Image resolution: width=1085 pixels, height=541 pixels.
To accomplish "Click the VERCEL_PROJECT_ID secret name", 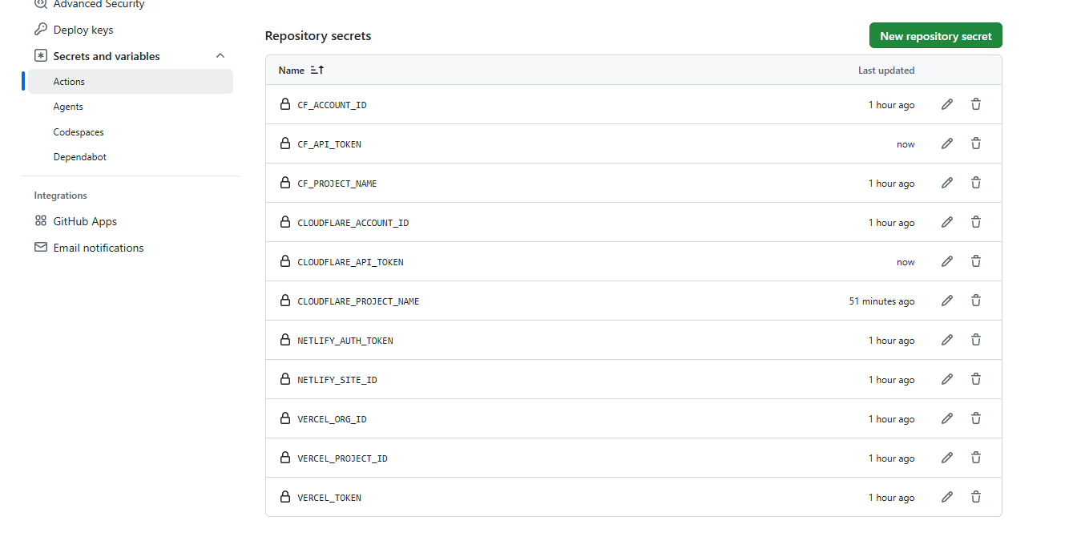I will coord(342,458).
